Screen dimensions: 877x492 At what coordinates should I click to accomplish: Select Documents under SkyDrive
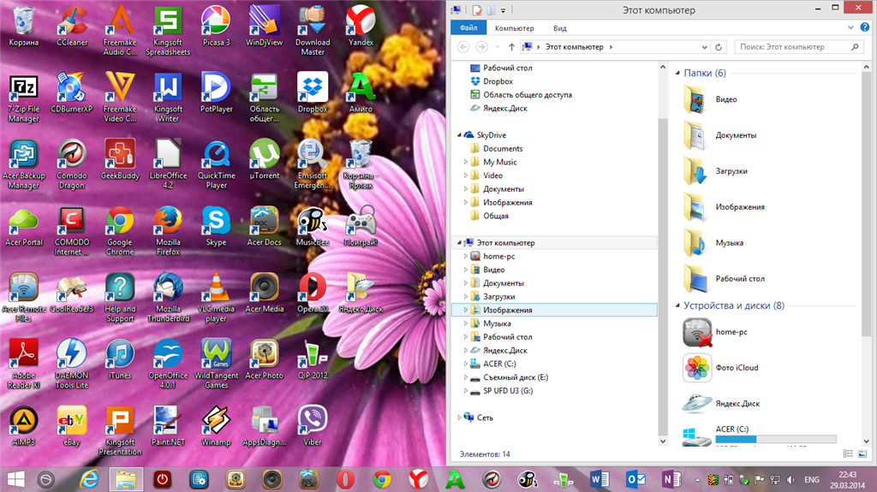tap(503, 149)
